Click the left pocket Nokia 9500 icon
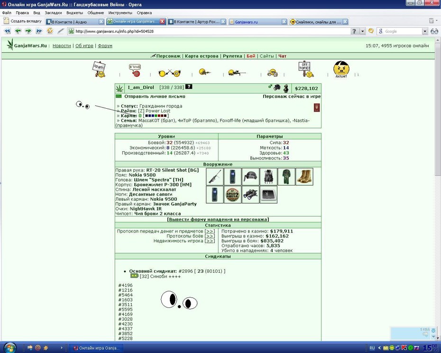The width and height of the screenshot is (441, 353). point(215,195)
